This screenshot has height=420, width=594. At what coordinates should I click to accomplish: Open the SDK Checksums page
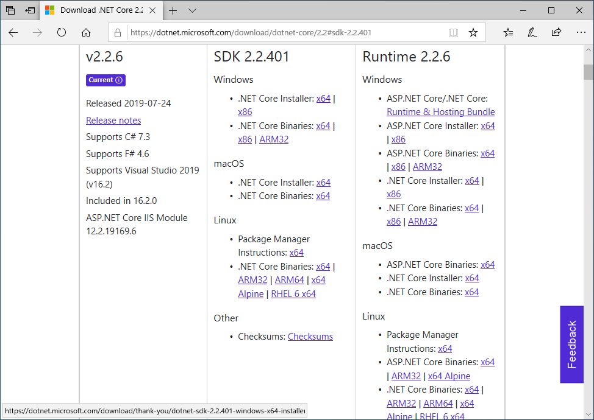pos(310,336)
